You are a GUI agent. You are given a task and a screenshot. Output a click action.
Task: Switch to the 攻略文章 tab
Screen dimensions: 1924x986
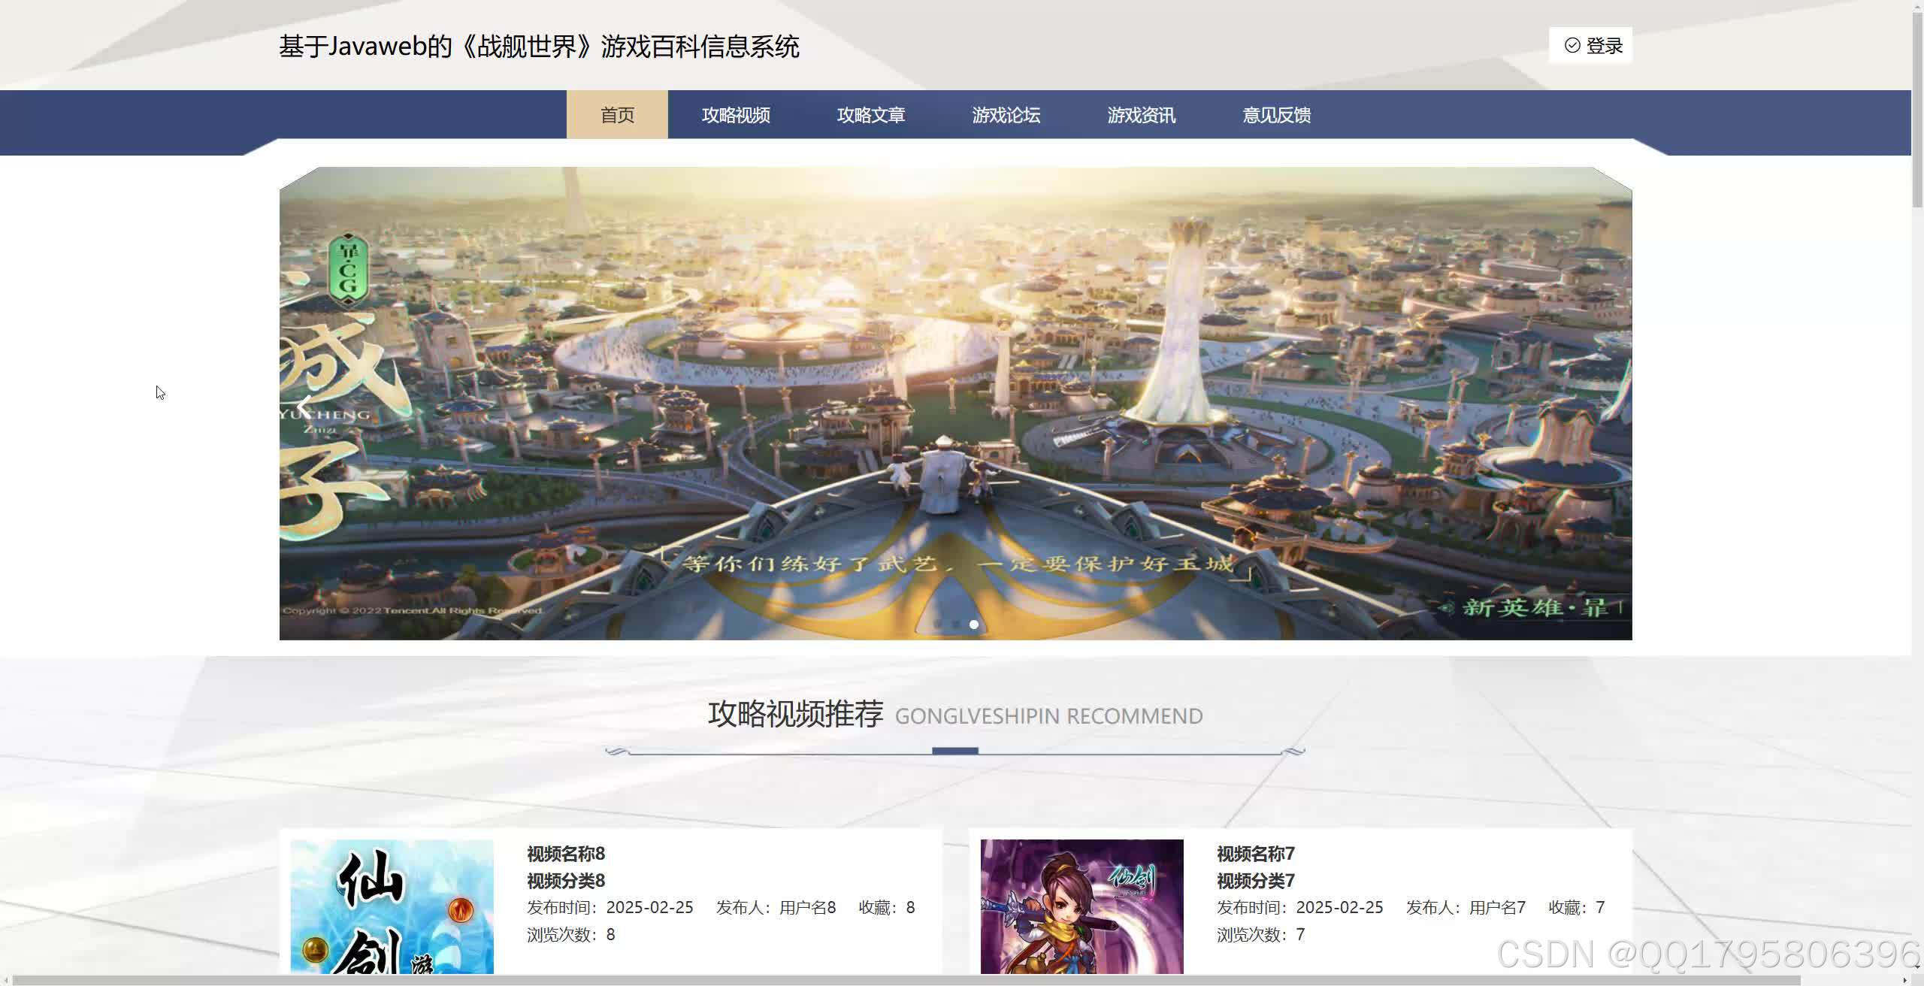(871, 114)
